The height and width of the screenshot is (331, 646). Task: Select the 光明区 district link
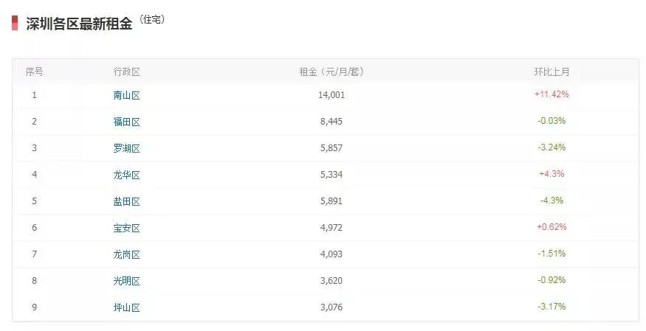pyautogui.click(x=126, y=281)
